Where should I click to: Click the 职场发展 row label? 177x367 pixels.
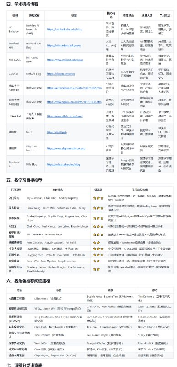pos(14,261)
